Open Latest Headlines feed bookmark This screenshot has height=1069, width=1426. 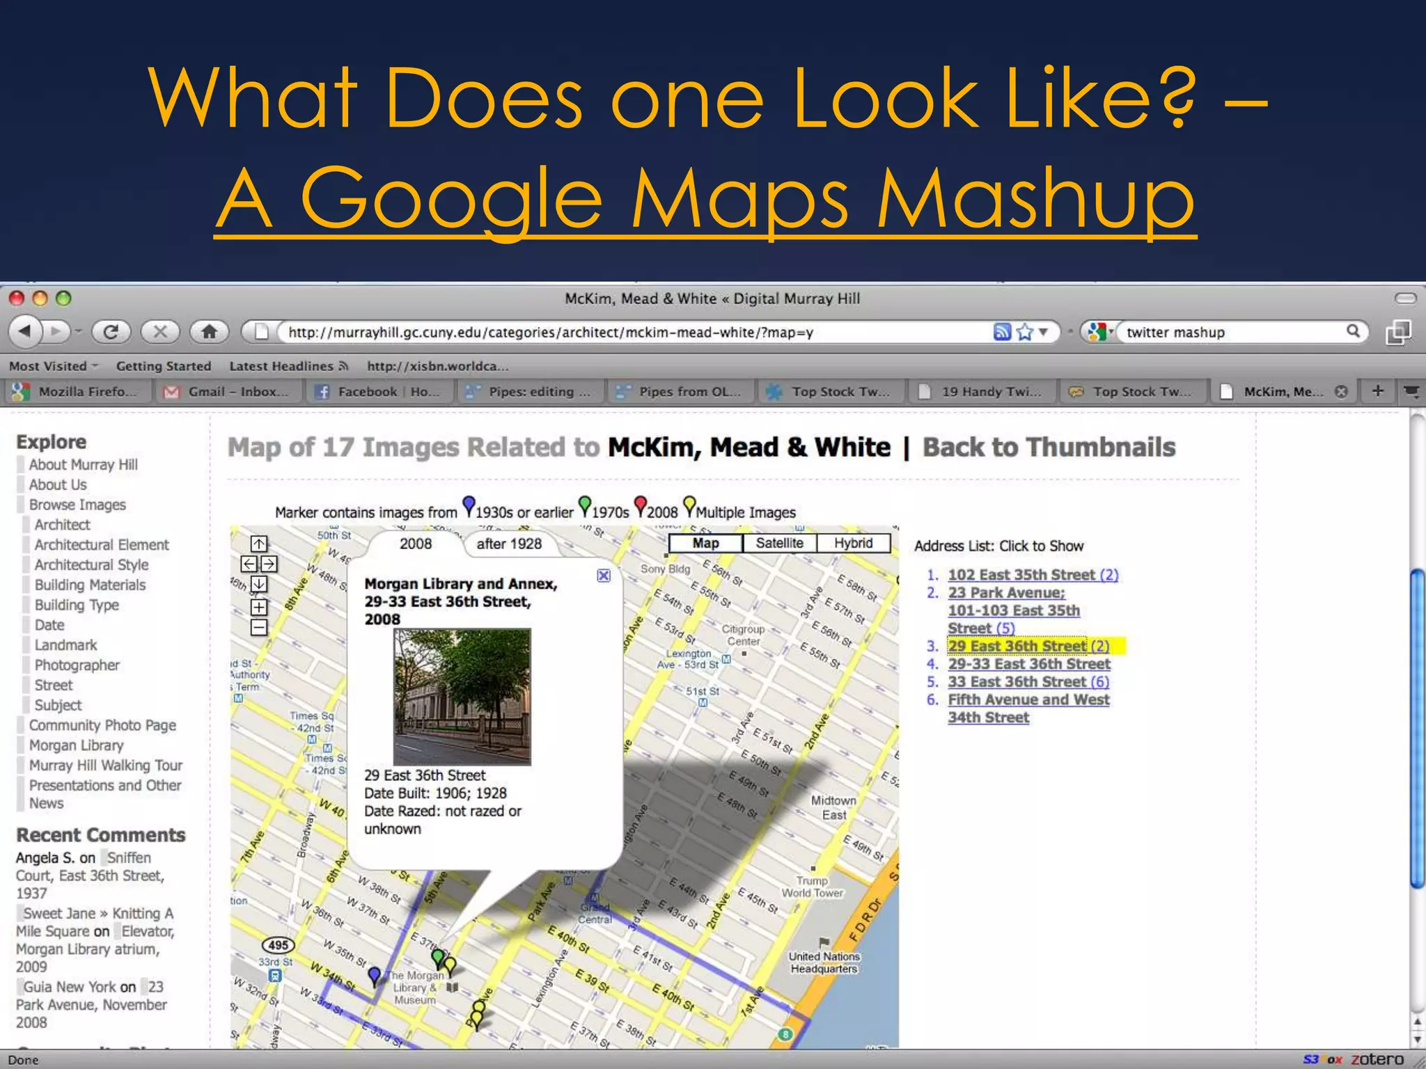click(288, 366)
